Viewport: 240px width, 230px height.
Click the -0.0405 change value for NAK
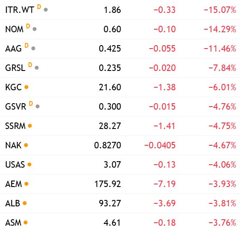(160, 145)
